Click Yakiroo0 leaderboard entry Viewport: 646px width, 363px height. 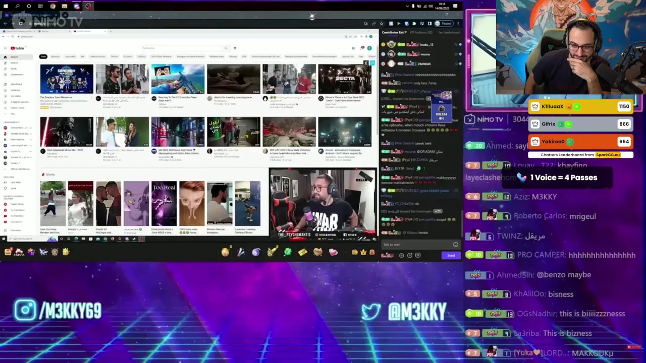580,142
